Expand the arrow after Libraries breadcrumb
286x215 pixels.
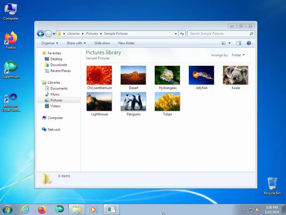pyautogui.click(x=83, y=34)
